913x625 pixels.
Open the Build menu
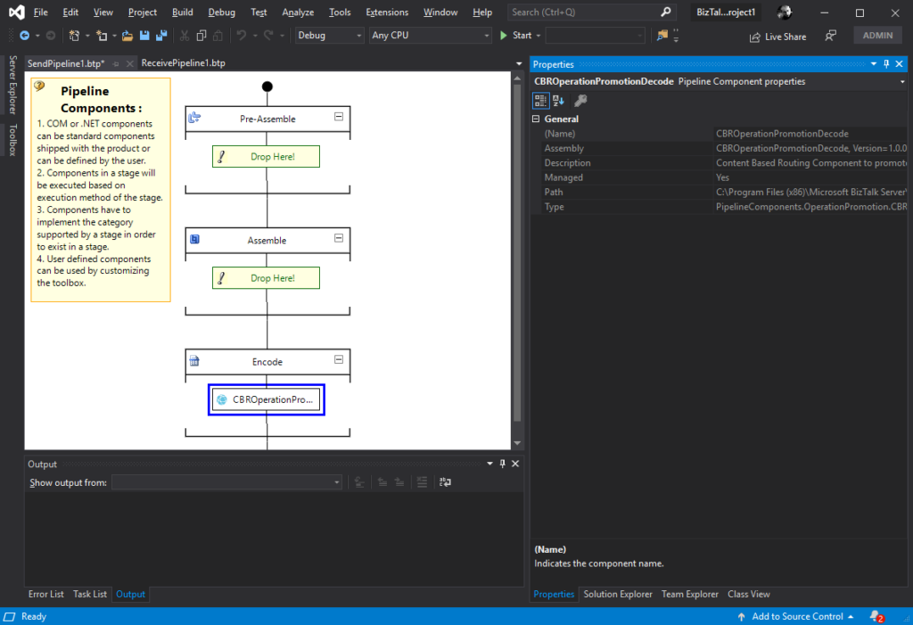182,12
